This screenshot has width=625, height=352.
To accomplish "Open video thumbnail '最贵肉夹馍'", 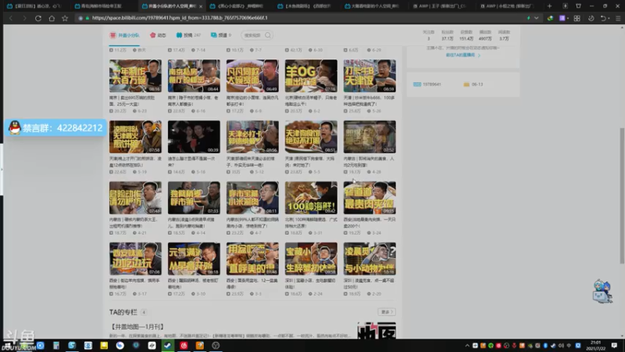I will point(370,198).
